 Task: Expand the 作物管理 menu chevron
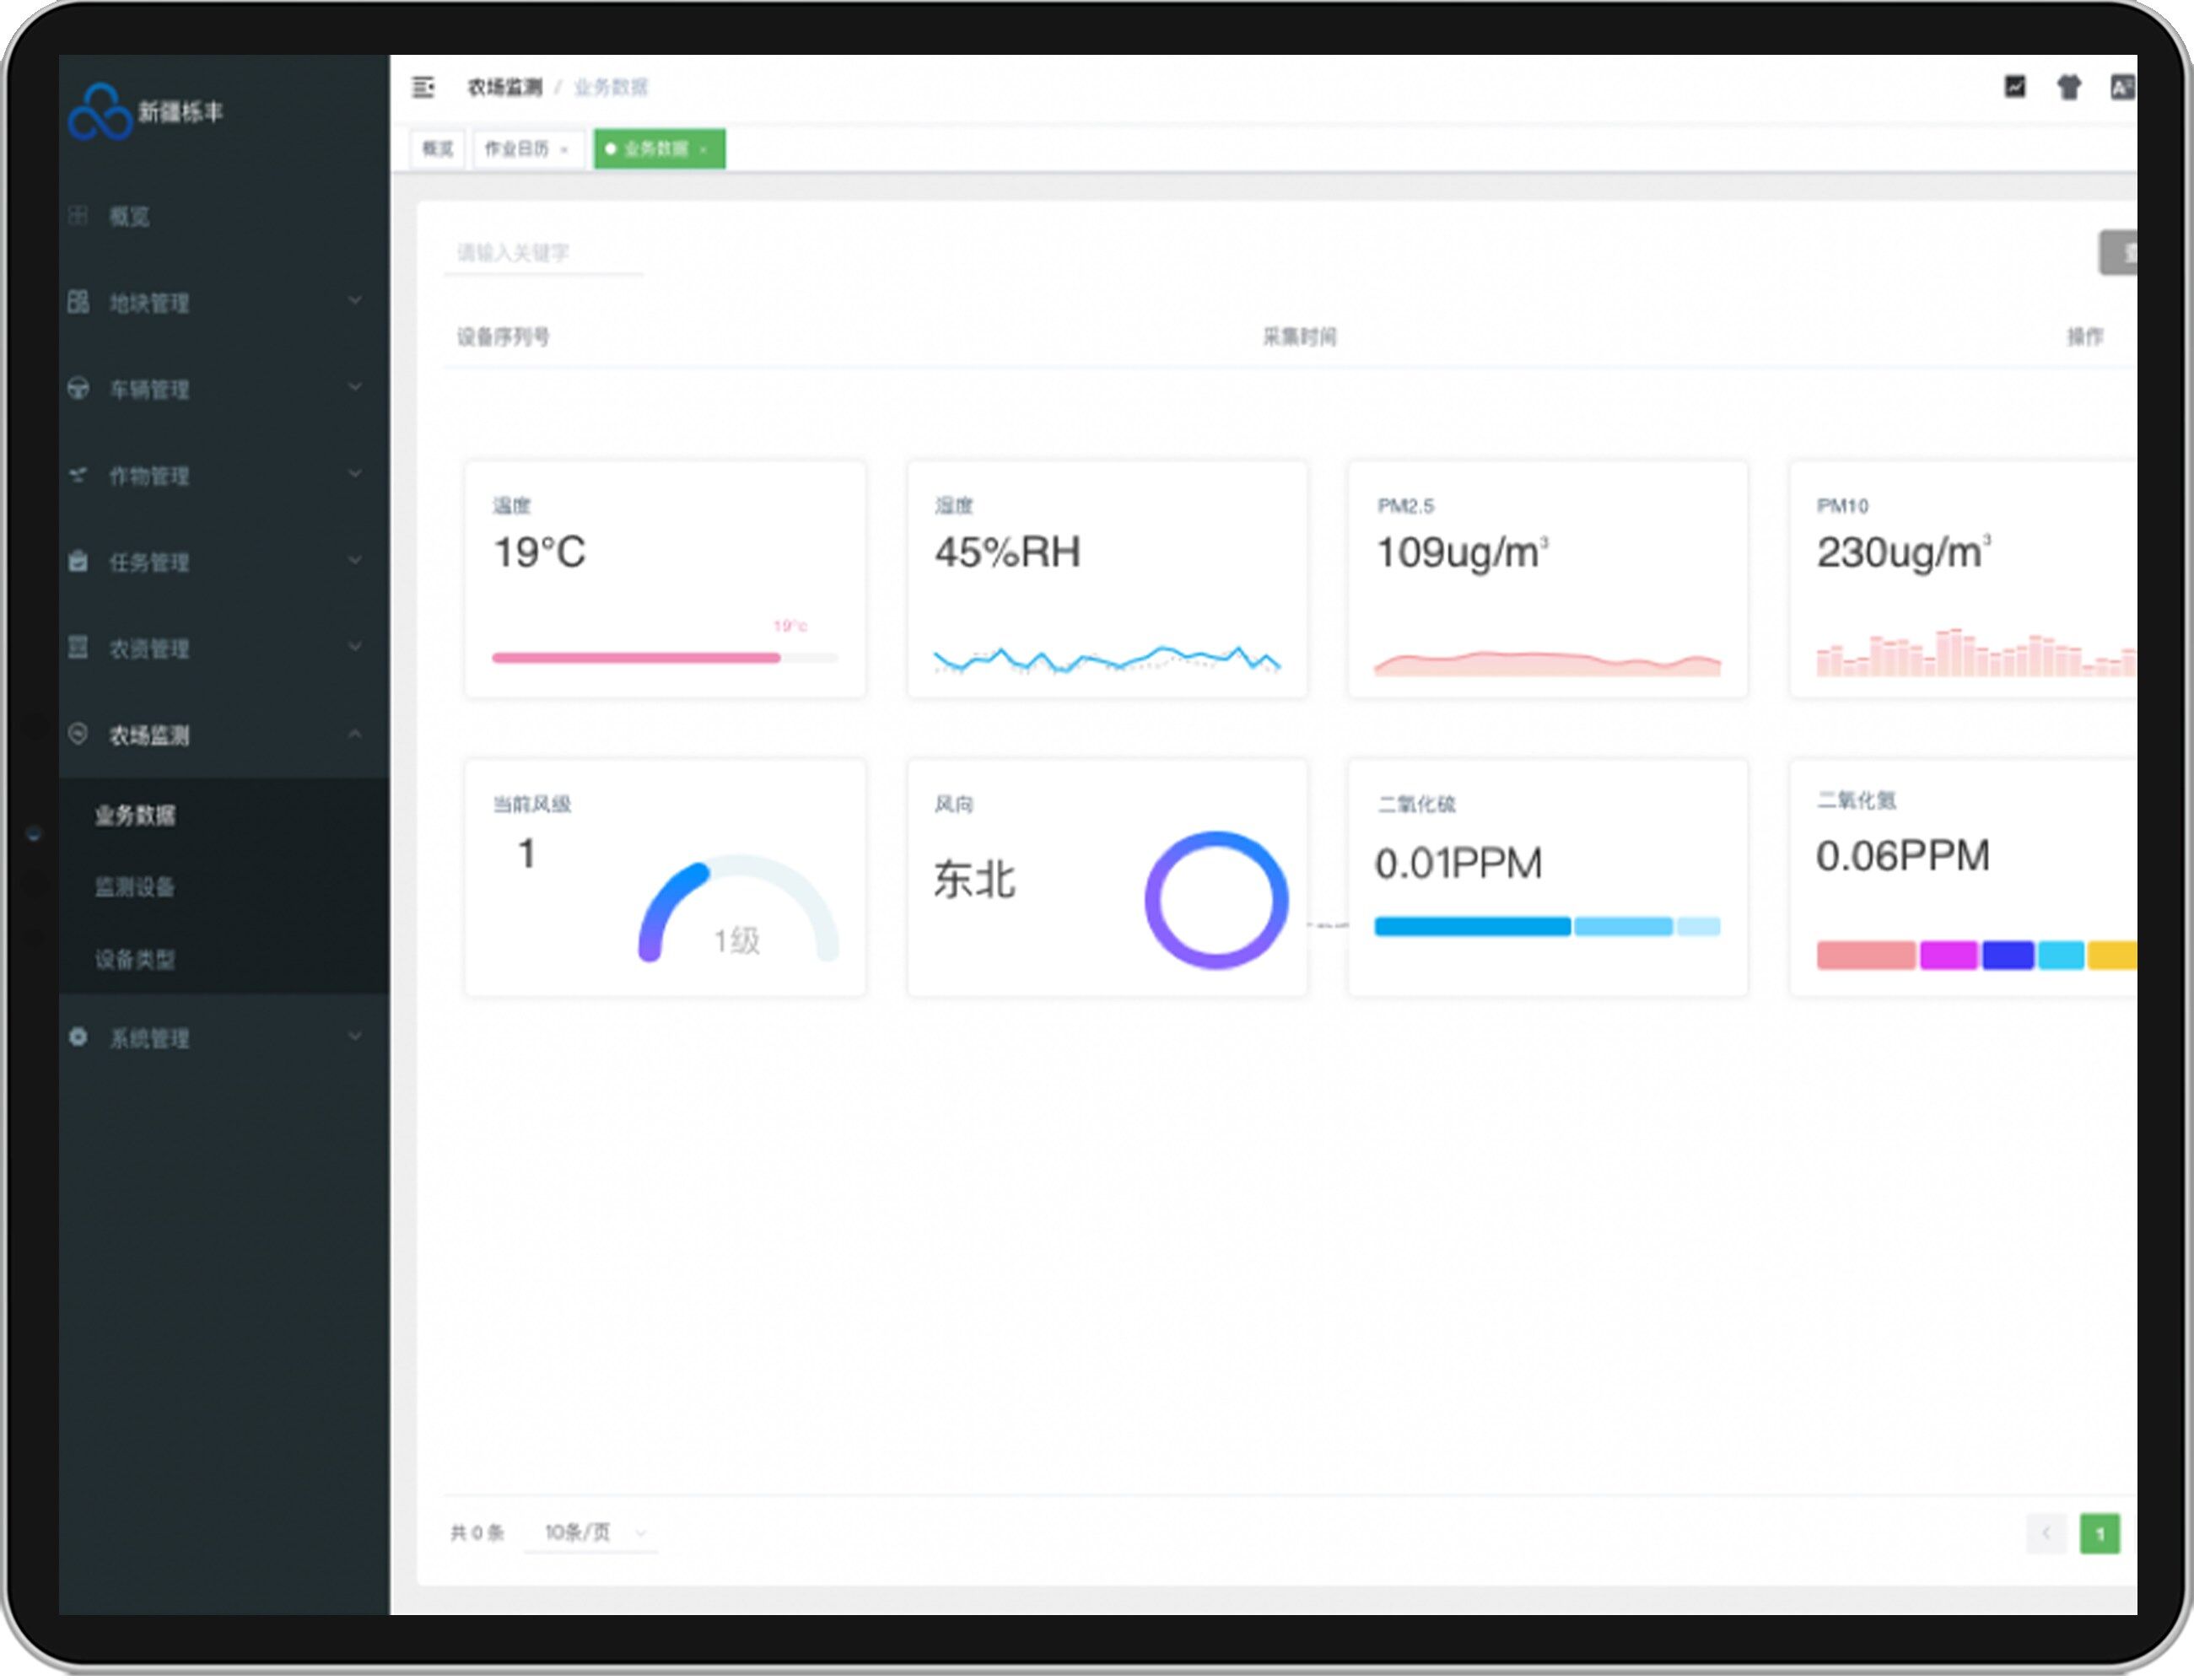coord(354,474)
